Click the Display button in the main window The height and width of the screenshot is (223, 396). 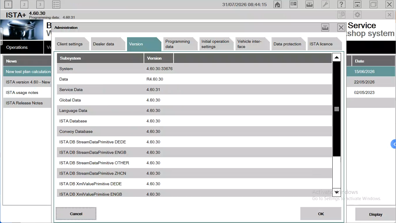(375, 214)
